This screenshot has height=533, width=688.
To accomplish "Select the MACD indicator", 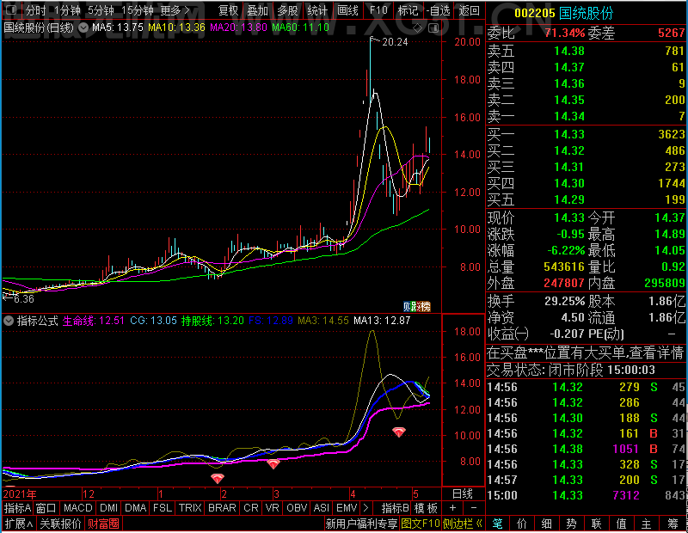I will coord(77,508).
